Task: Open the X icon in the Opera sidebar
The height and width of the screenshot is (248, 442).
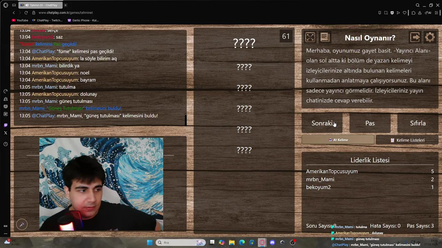Action: tap(6, 133)
